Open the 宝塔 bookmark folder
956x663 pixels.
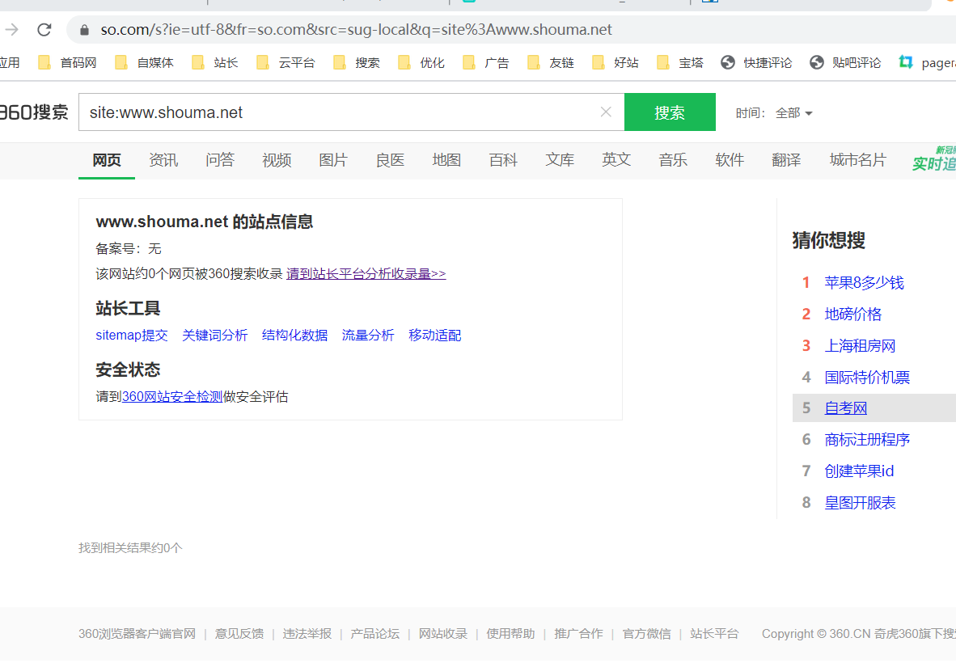tap(680, 62)
